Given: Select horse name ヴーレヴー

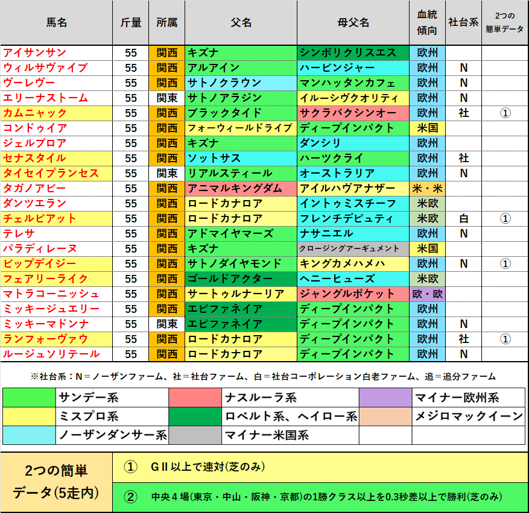Looking at the screenshot, I should click(x=56, y=83).
